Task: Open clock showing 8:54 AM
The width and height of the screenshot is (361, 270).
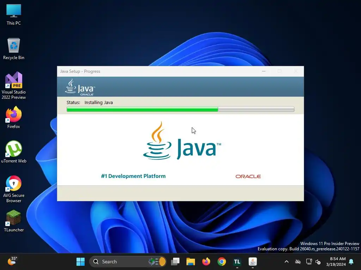Action: click(x=336, y=262)
